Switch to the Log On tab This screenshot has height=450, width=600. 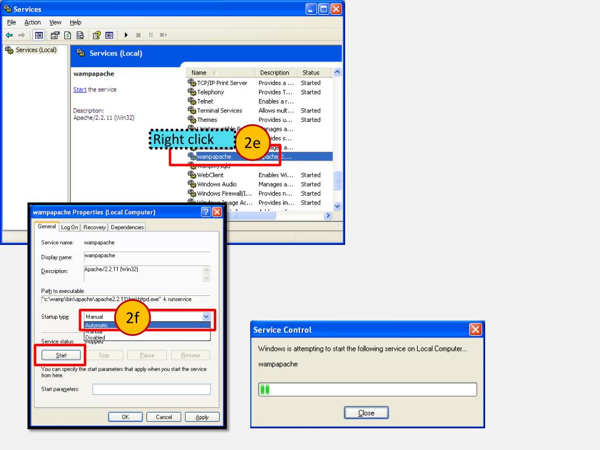click(x=70, y=227)
